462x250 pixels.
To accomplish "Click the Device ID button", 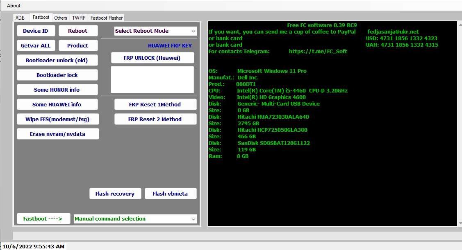I will 36,31.
